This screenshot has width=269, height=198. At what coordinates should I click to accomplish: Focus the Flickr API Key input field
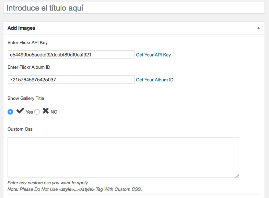pos(71,55)
